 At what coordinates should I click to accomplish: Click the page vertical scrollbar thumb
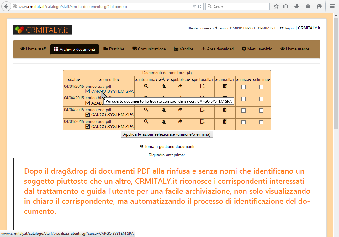click(336, 74)
